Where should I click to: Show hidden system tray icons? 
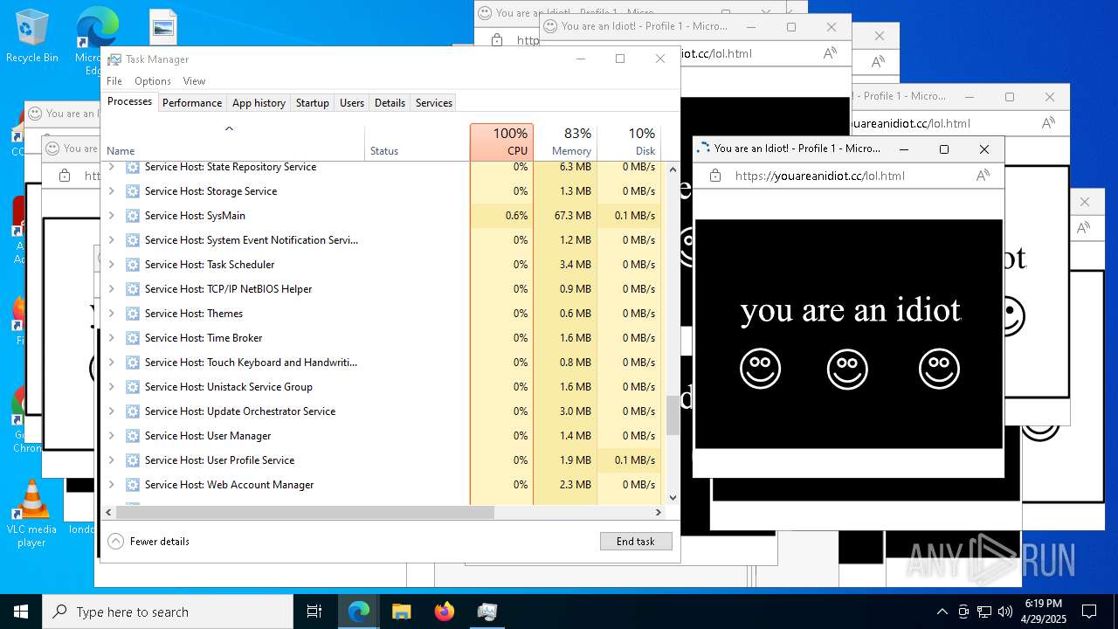[942, 612]
